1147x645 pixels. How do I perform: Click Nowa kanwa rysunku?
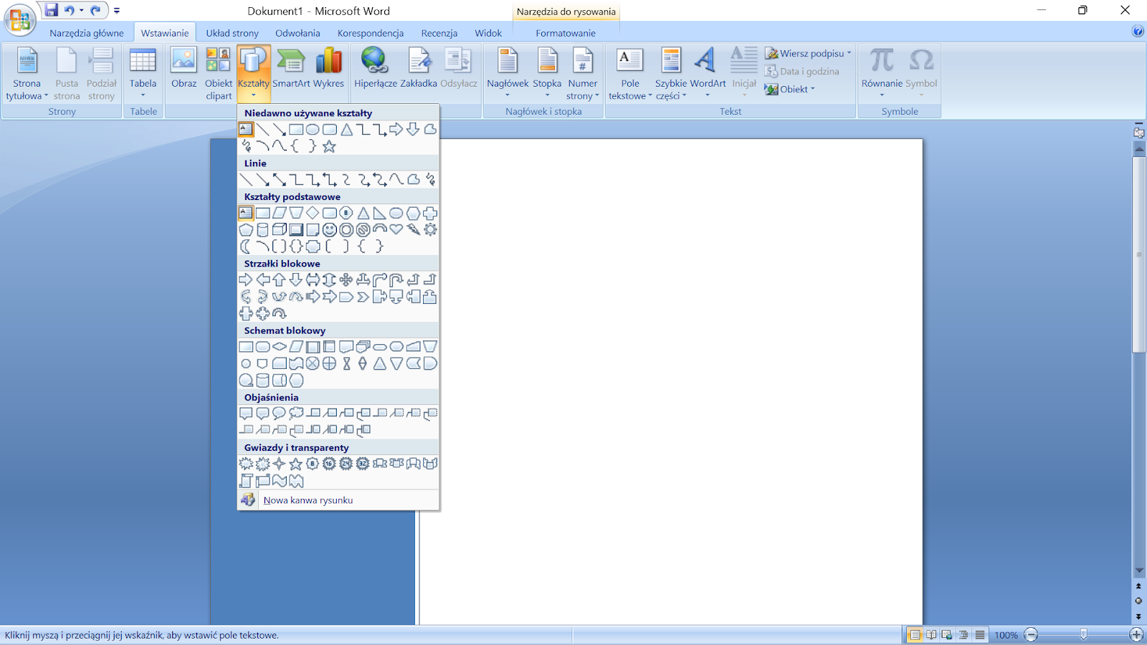click(308, 500)
